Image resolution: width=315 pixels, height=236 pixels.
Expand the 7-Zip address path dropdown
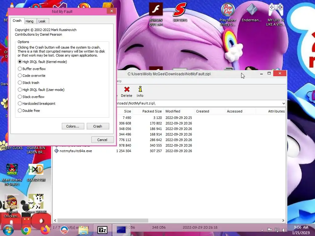tap(283, 103)
